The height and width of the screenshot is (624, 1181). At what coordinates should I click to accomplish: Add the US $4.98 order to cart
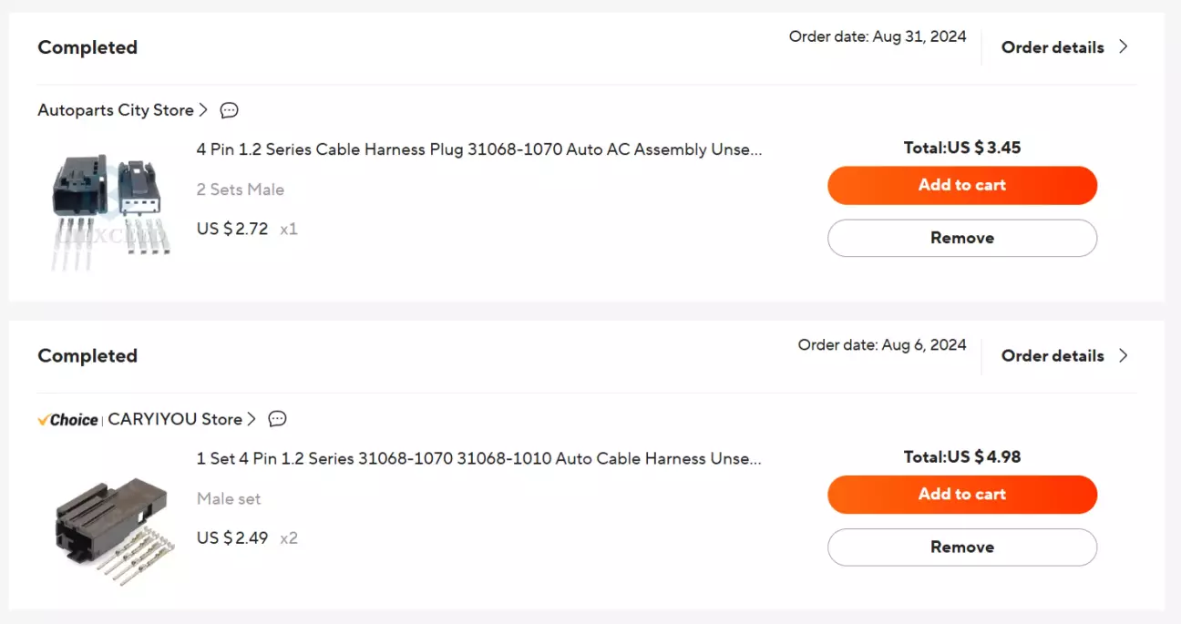(x=961, y=494)
